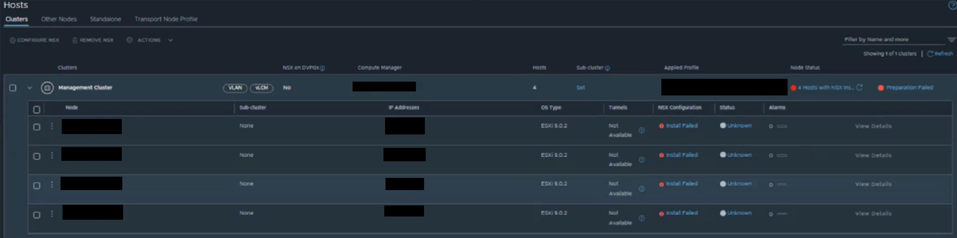Check the third host row checkbox
The height and width of the screenshot is (238, 957).
click(37, 186)
